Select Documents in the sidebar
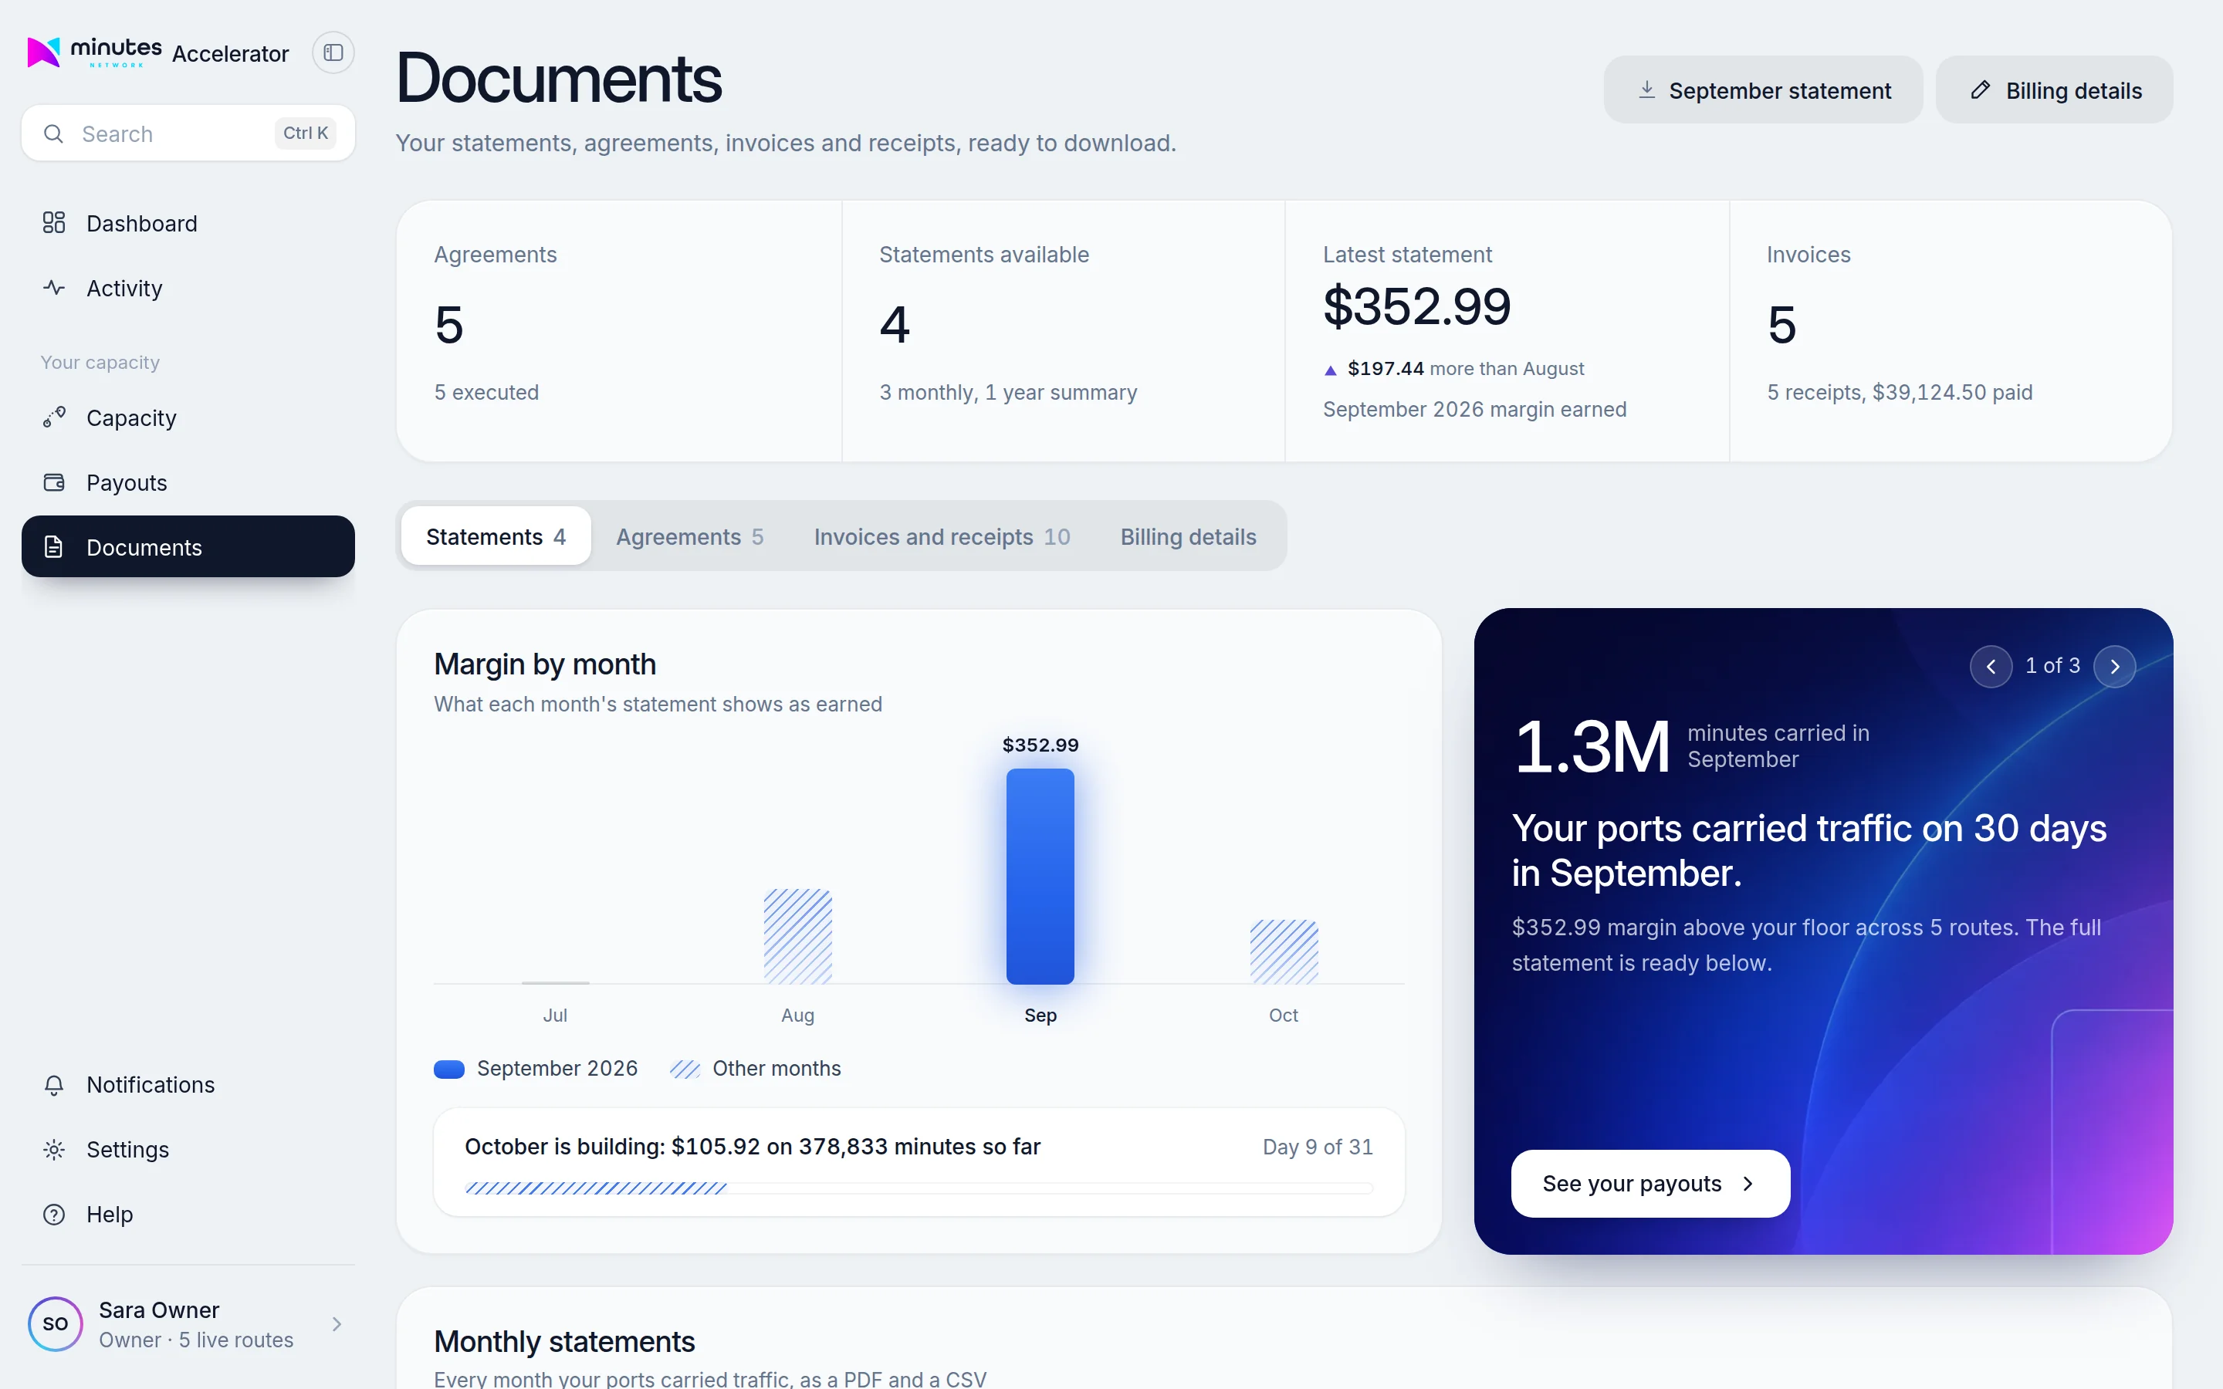 tap(188, 546)
